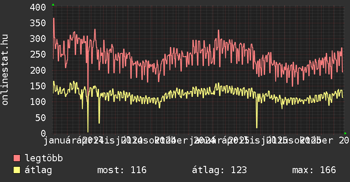The height and width of the screenshot is (182, 350).
Task: Click the "átlag: 123" average statistic
Action: pyautogui.click(x=219, y=170)
